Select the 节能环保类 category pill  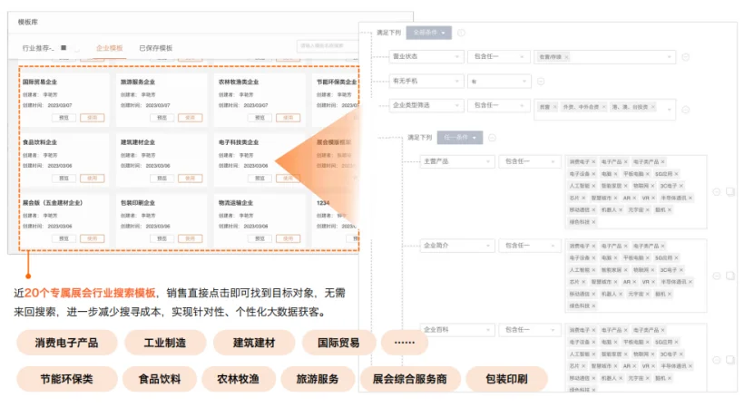pos(67,379)
